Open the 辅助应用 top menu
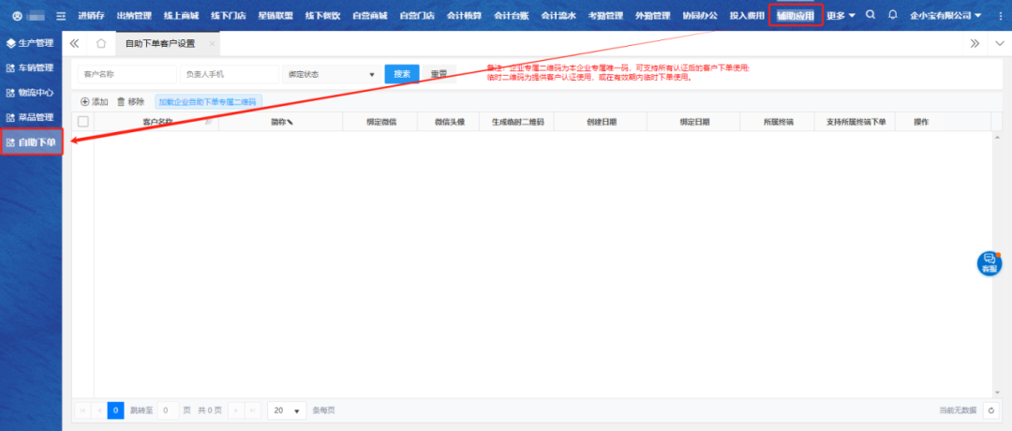This screenshot has width=1012, height=431. (x=795, y=16)
